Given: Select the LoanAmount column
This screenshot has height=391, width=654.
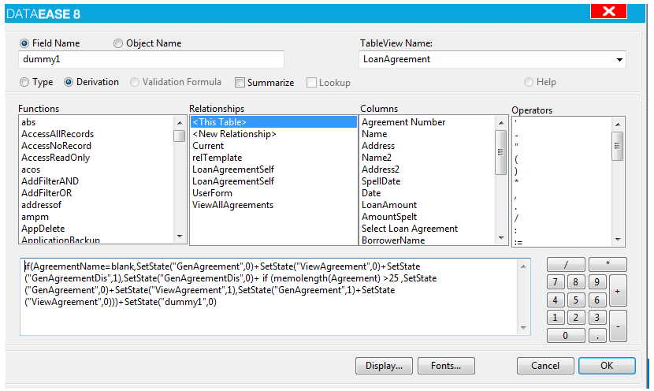Looking at the screenshot, I should coord(389,205).
